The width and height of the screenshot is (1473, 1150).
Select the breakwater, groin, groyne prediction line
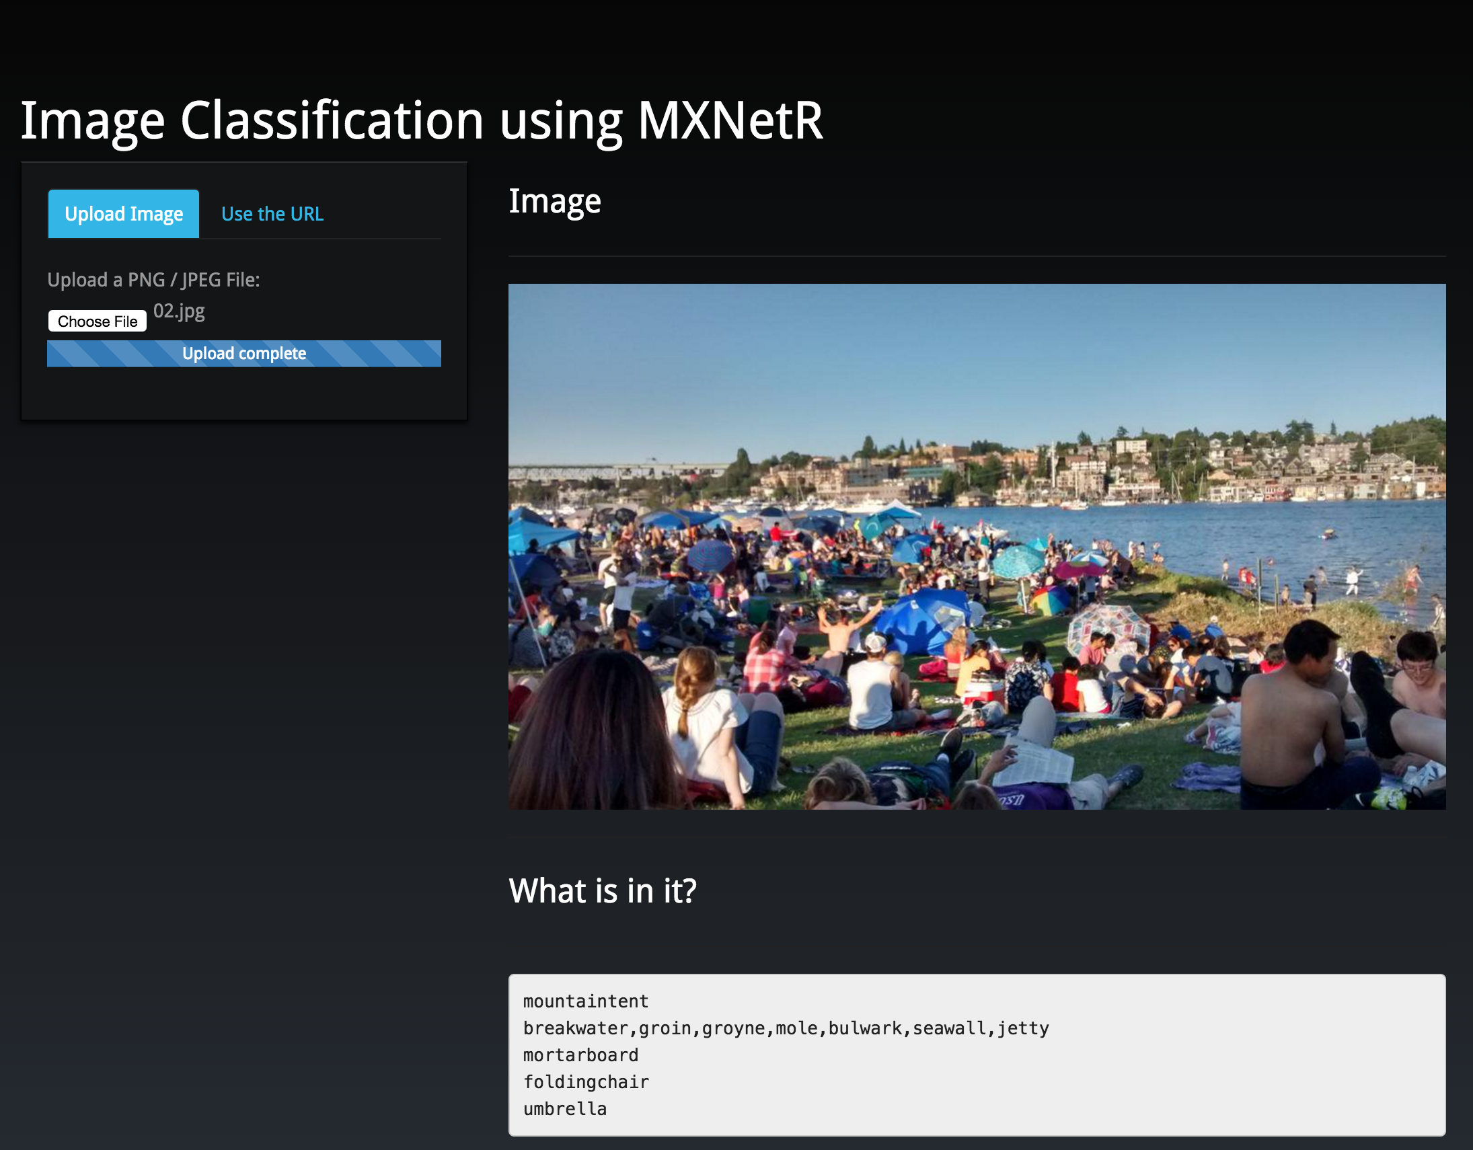[x=785, y=1028]
